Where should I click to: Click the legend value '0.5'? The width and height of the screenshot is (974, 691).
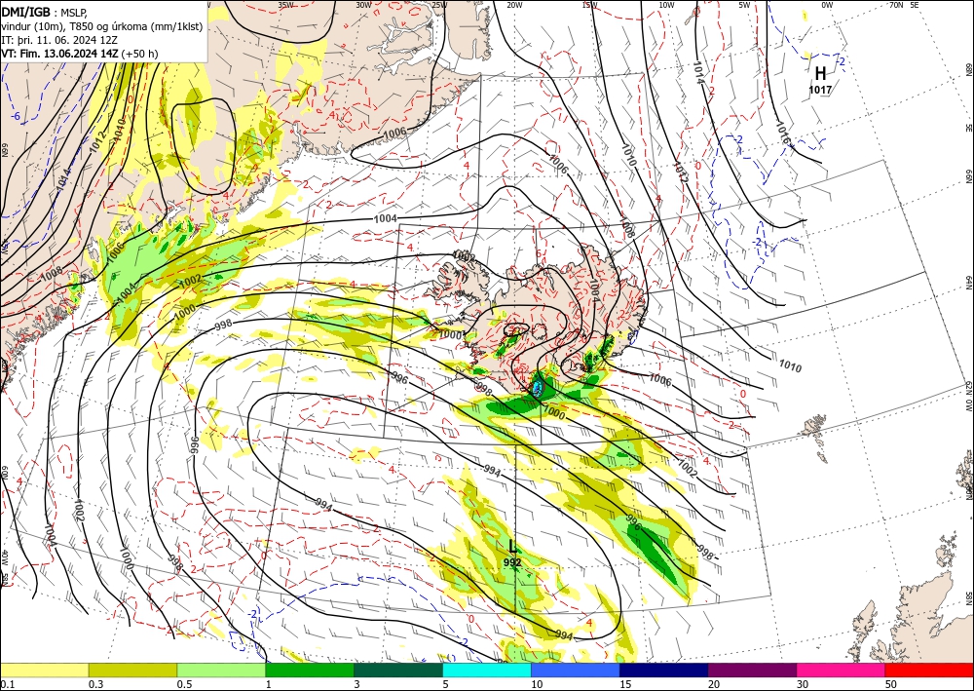(184, 684)
